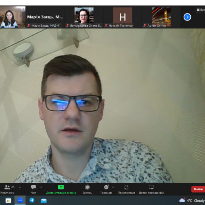Open Telegram from the taskbar
The height and width of the screenshot is (205, 205).
(32, 200)
